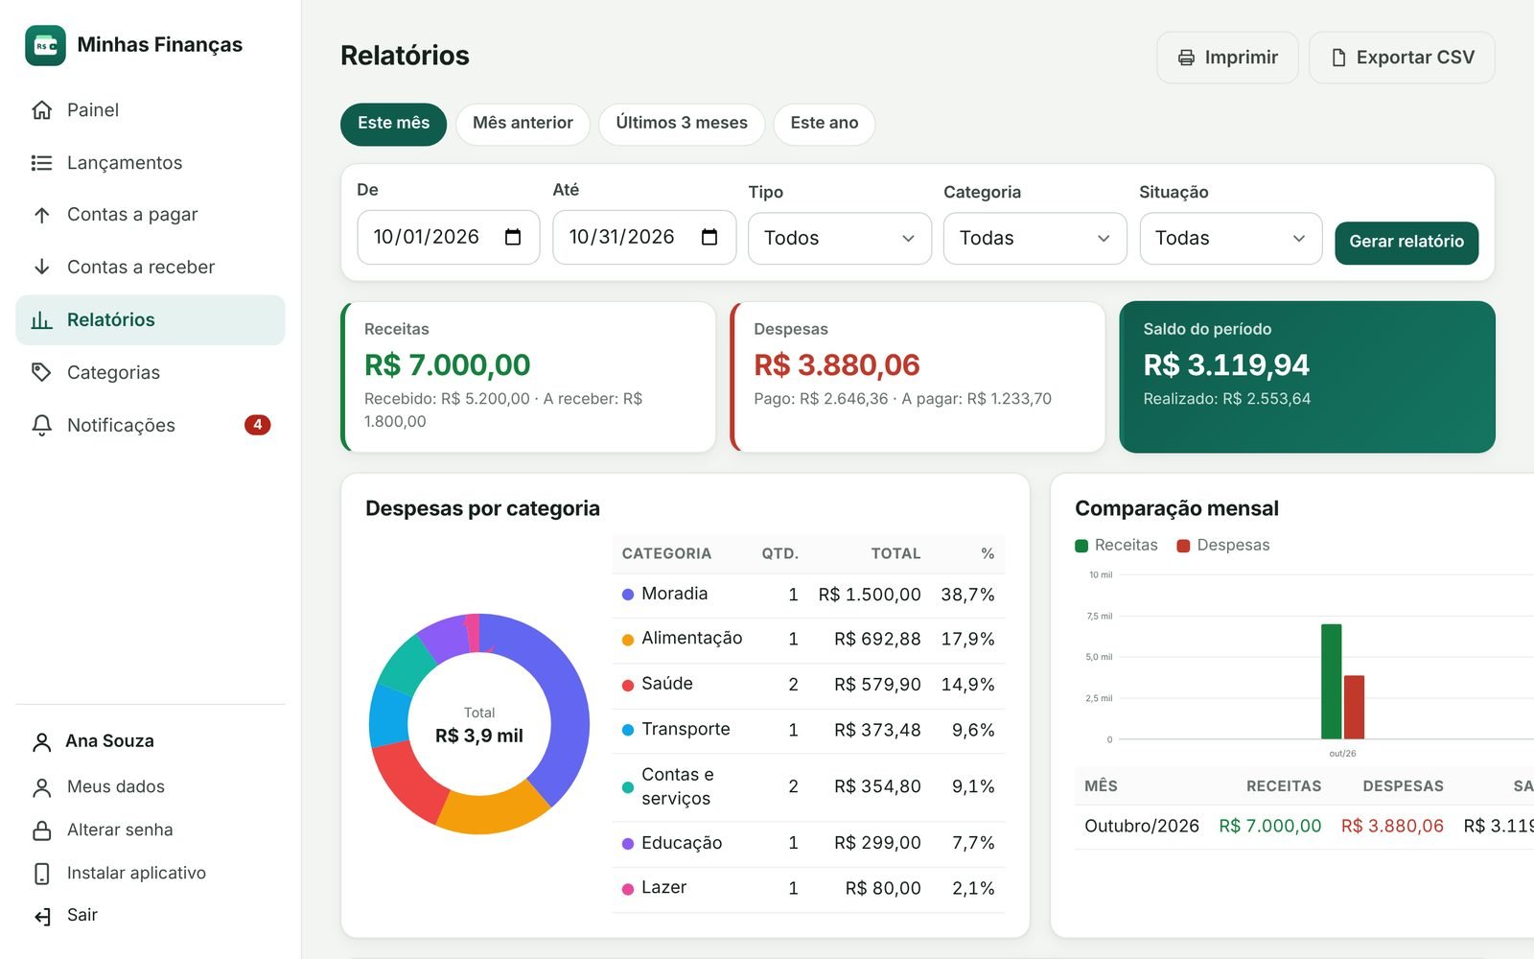Open Contas a receber in the sidebar
1534x959 pixels.
tap(151, 268)
